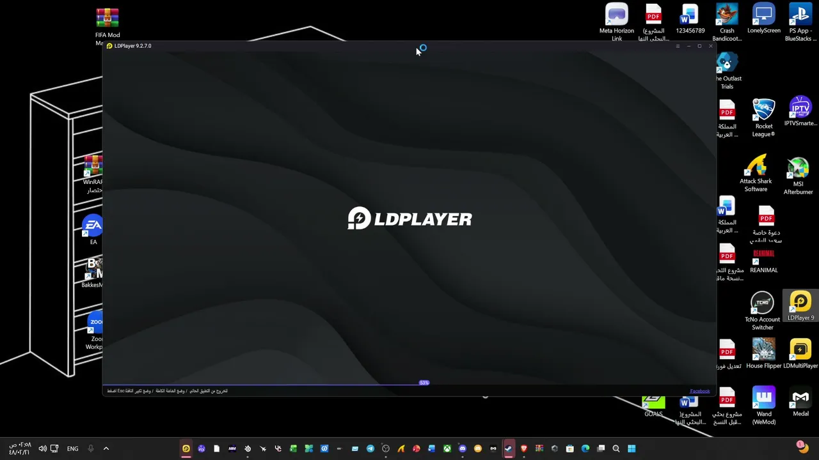Open the LDPlayer hamburger menu in title bar

point(678,46)
